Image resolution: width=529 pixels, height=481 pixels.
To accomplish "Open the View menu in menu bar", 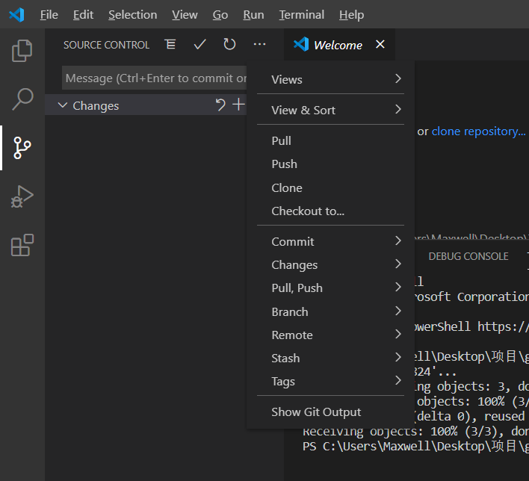I will click(x=185, y=15).
